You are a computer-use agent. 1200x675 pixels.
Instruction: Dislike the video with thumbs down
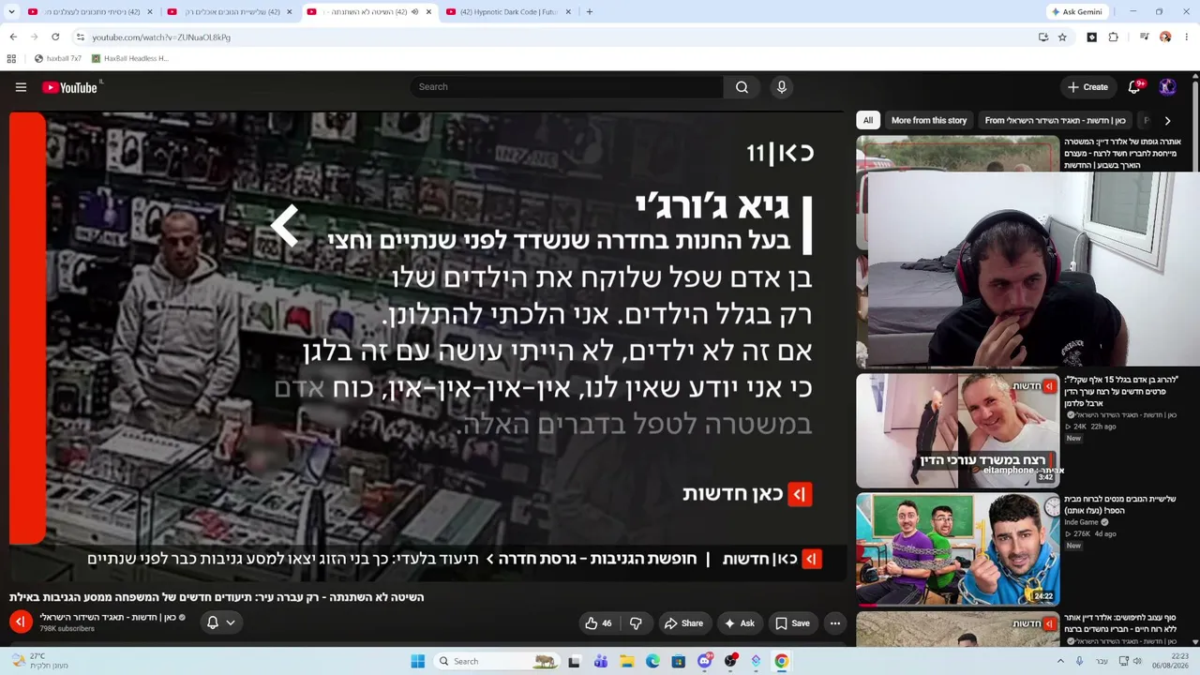pos(636,623)
